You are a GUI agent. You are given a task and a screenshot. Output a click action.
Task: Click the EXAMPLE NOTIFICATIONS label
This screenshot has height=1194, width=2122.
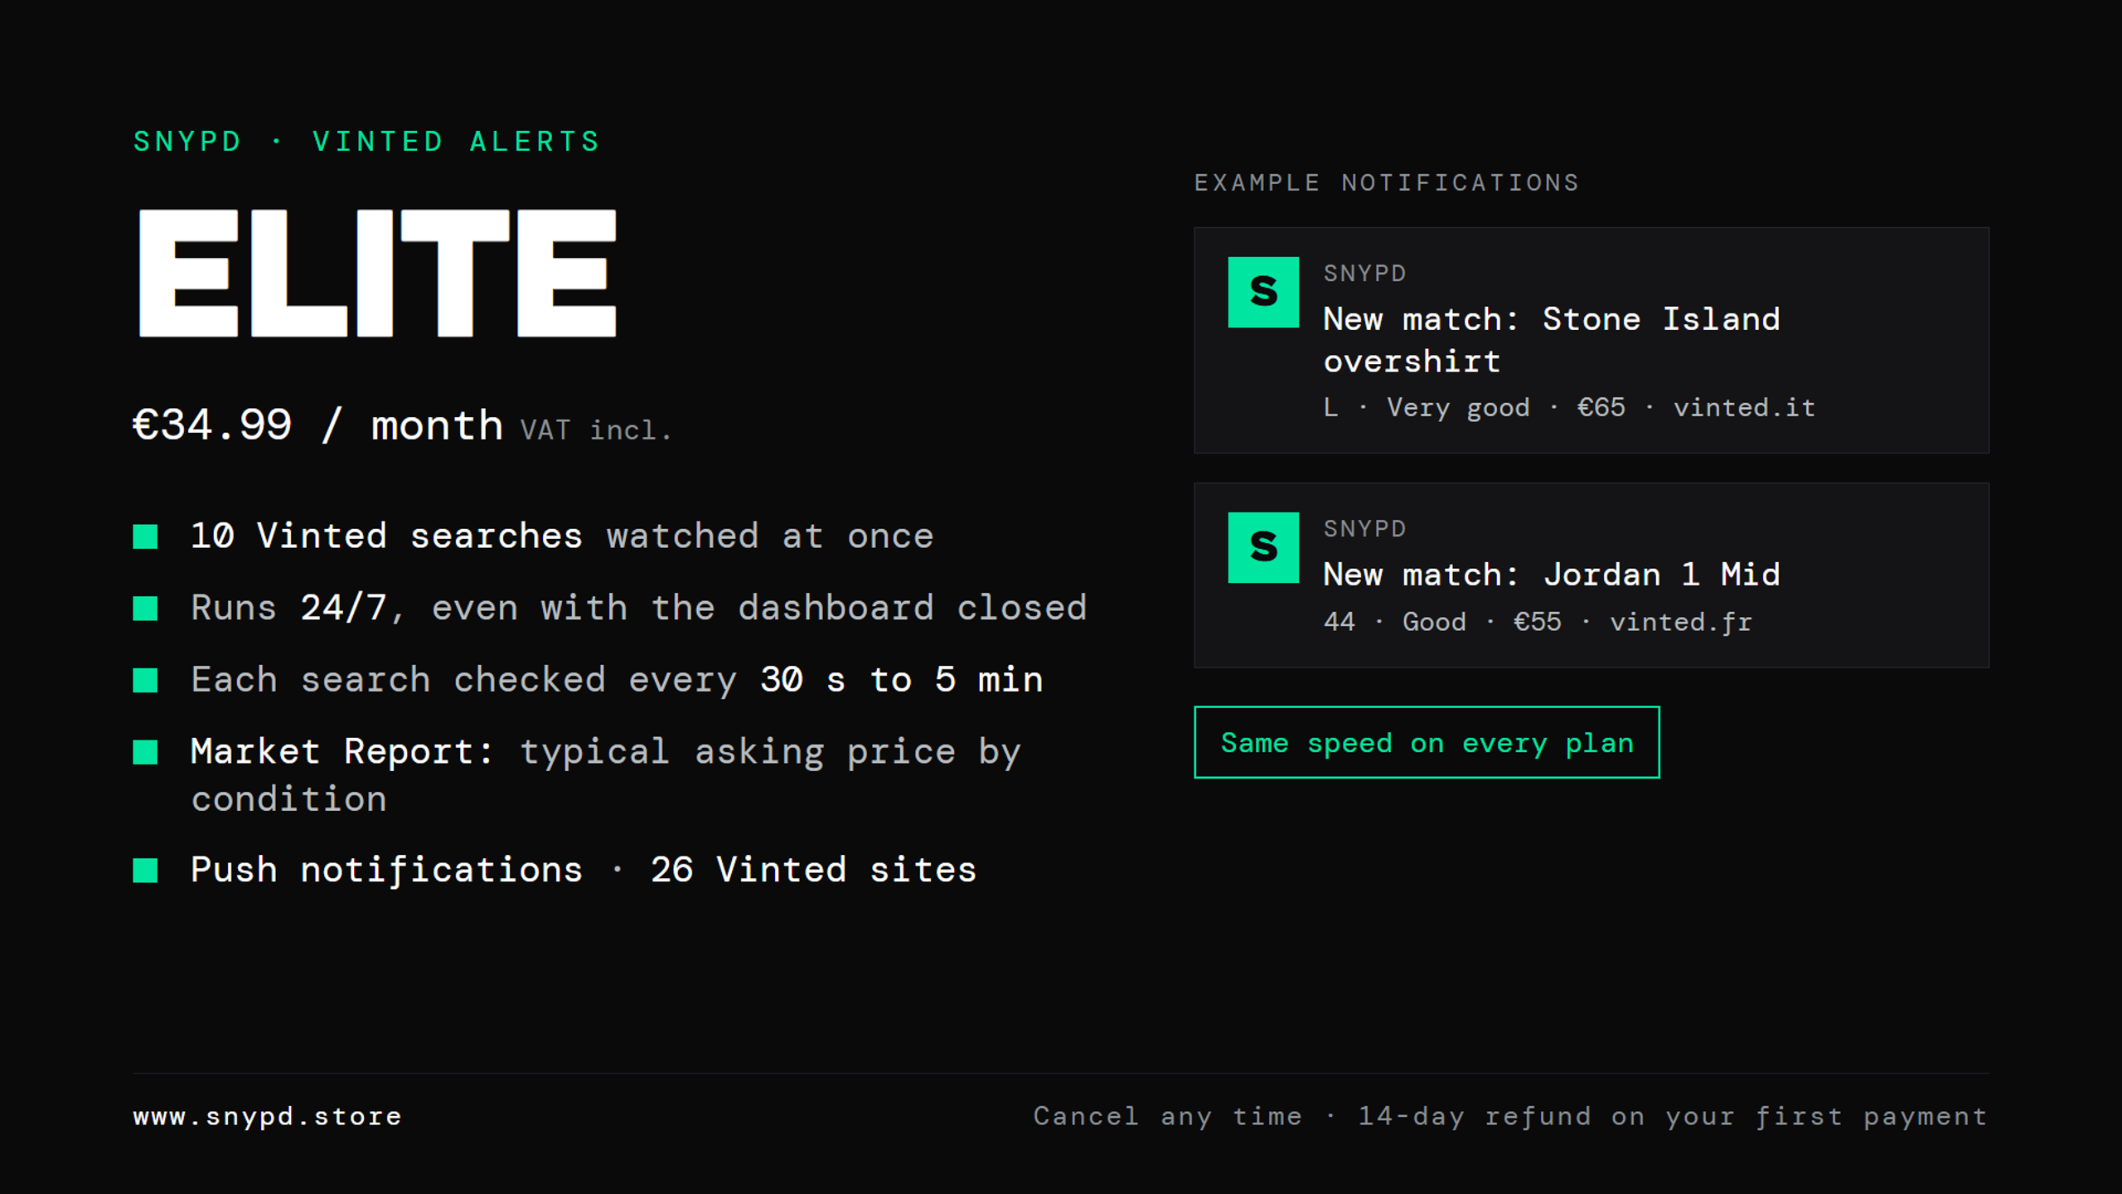(1387, 182)
